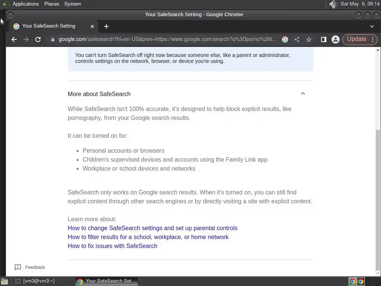
Task: Open How to fix issues with SafeSearch
Action: 112,246
